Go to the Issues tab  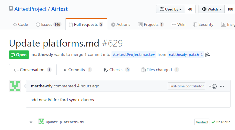[48, 25]
